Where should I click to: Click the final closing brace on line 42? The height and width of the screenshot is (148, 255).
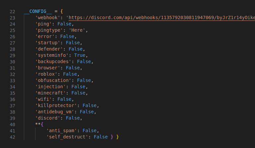[117, 136]
